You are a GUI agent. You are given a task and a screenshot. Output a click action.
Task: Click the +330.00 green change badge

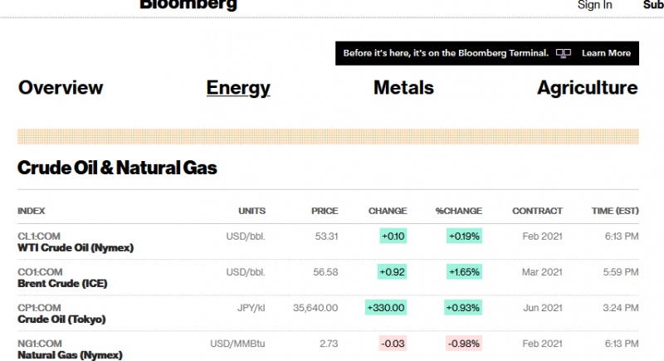coord(386,308)
